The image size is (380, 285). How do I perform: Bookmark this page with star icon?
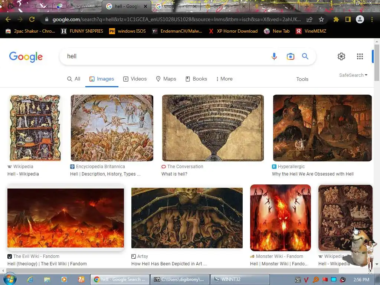click(321, 19)
